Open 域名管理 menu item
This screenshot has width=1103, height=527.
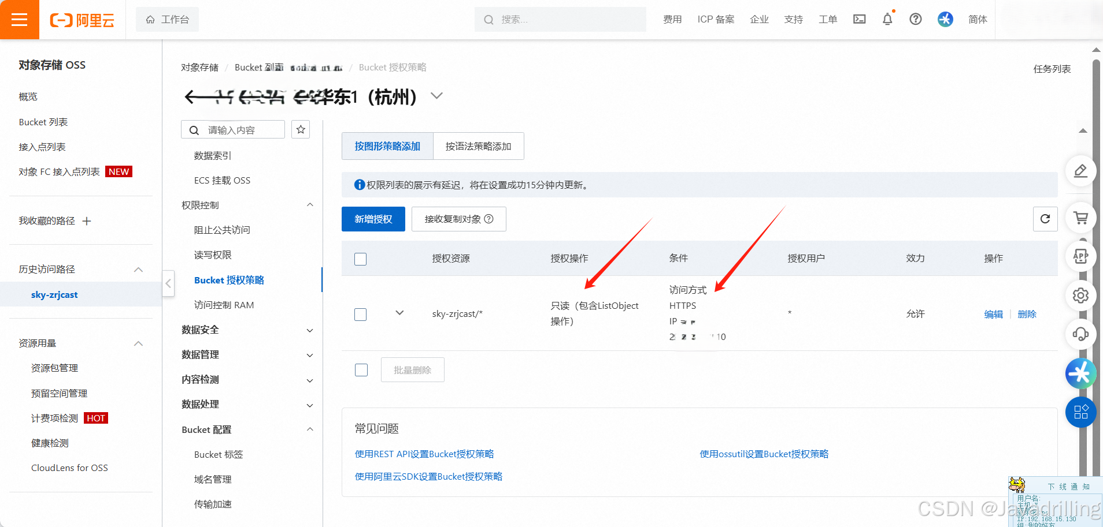(x=213, y=479)
